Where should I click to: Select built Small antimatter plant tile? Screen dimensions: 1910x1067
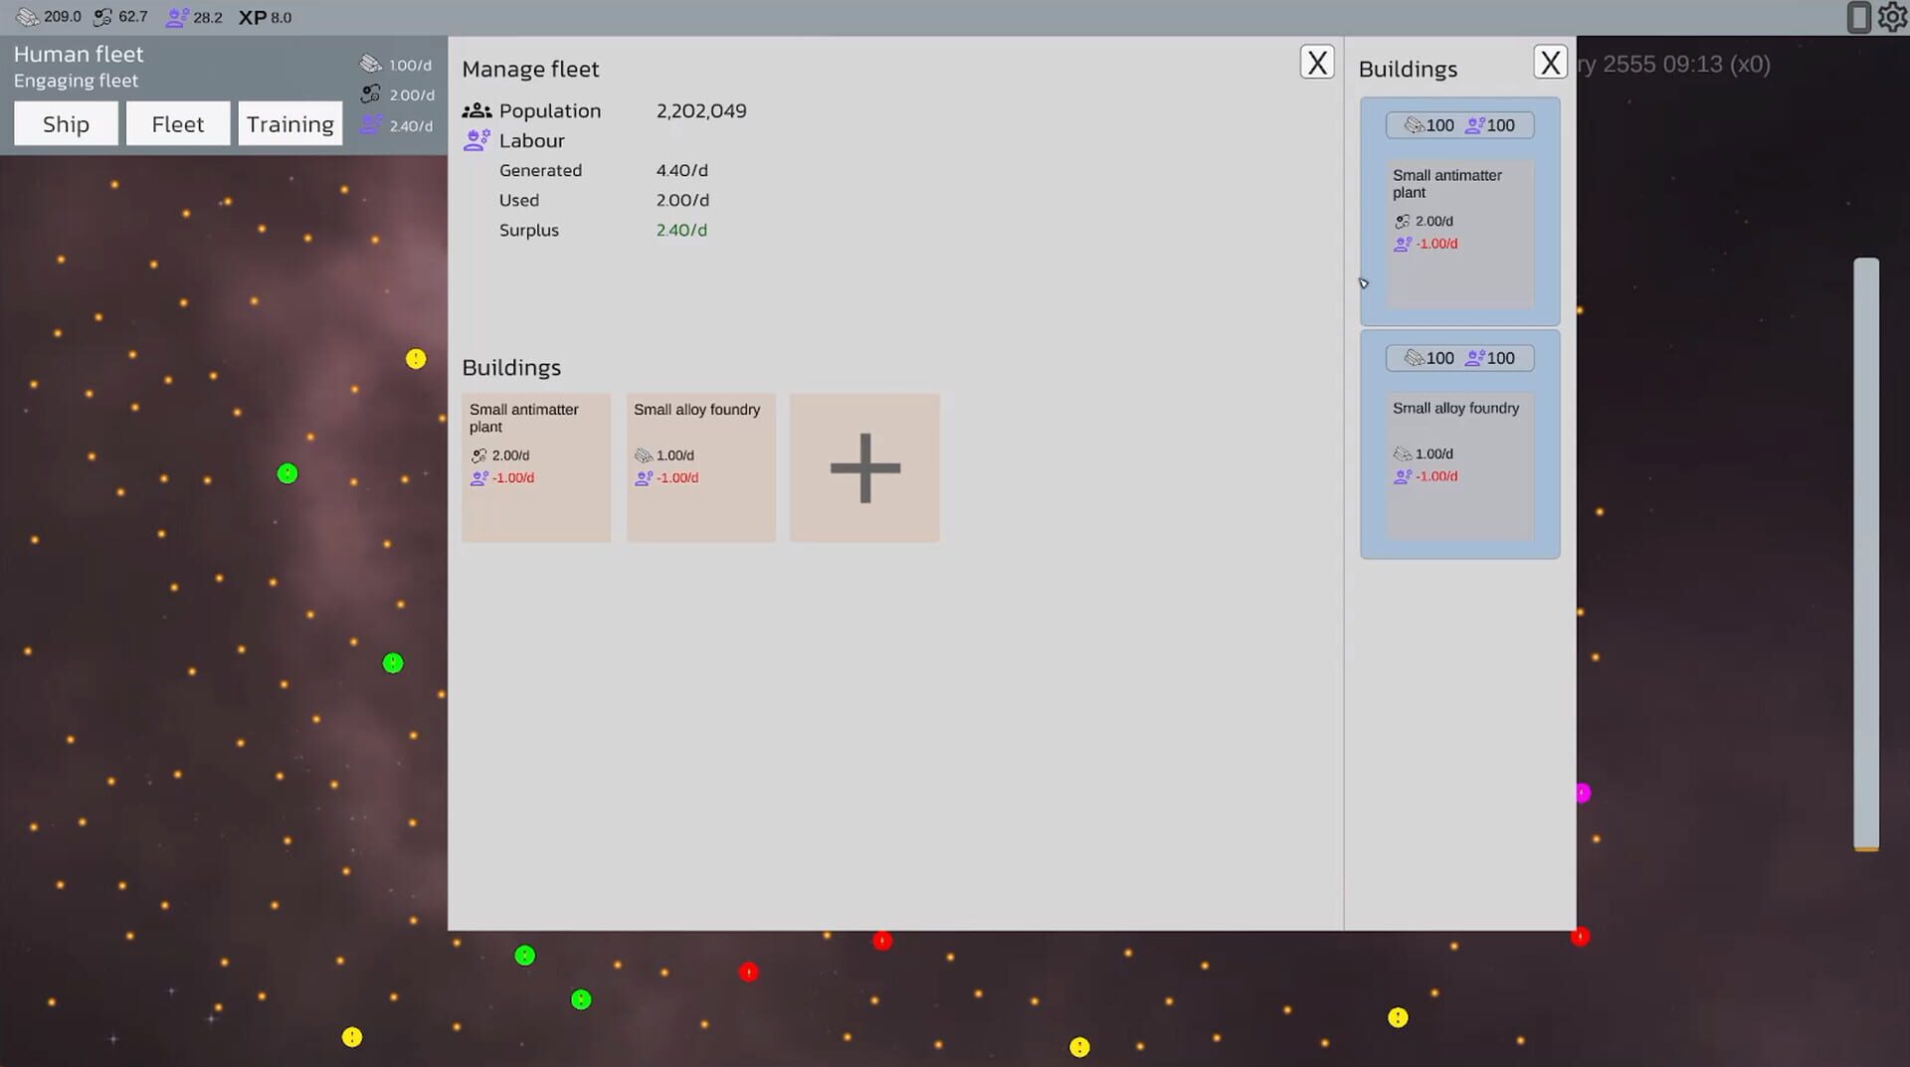(x=536, y=467)
